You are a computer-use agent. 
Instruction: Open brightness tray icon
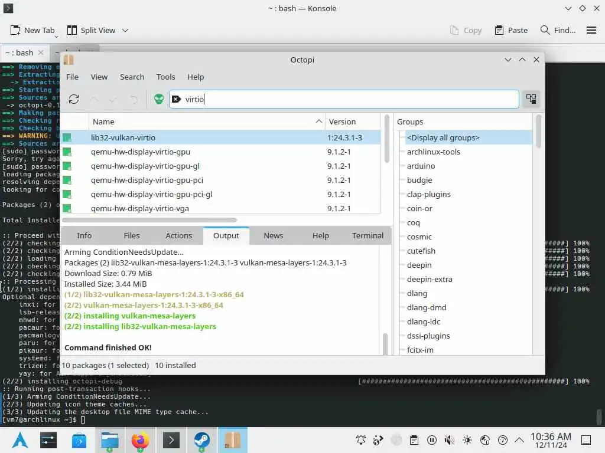point(467,440)
